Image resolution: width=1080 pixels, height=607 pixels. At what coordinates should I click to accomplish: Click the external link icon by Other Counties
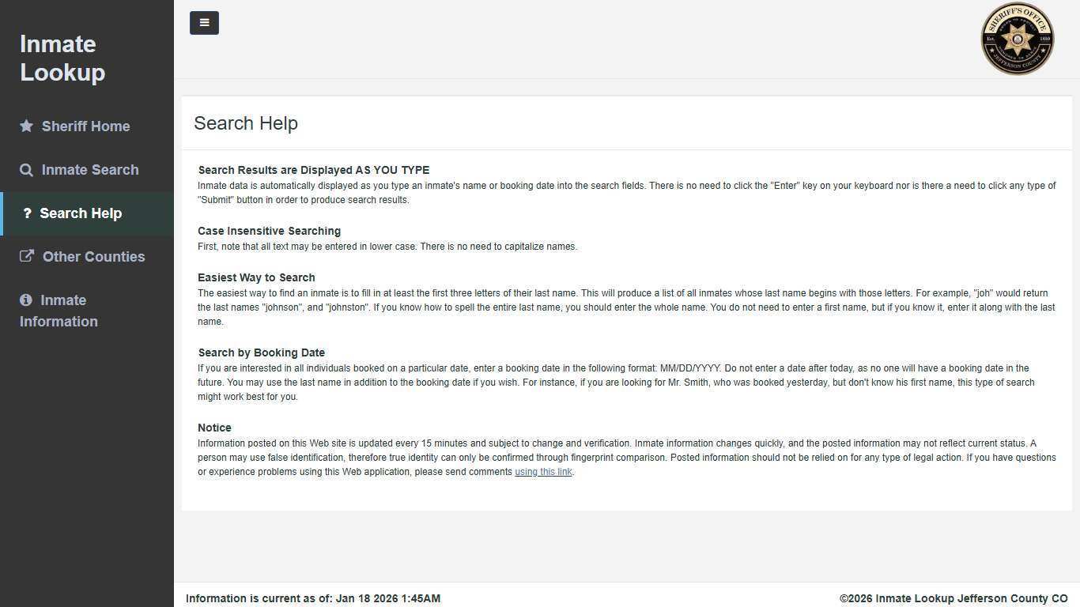click(x=27, y=256)
